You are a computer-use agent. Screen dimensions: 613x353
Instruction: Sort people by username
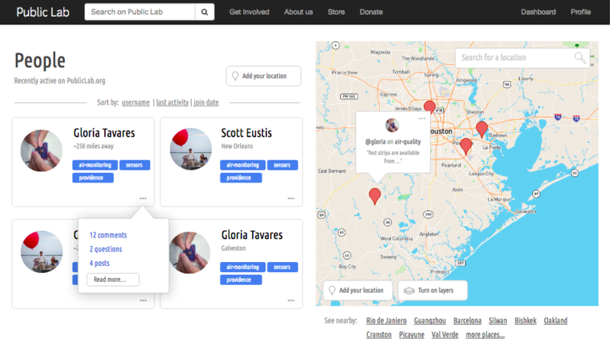point(135,102)
